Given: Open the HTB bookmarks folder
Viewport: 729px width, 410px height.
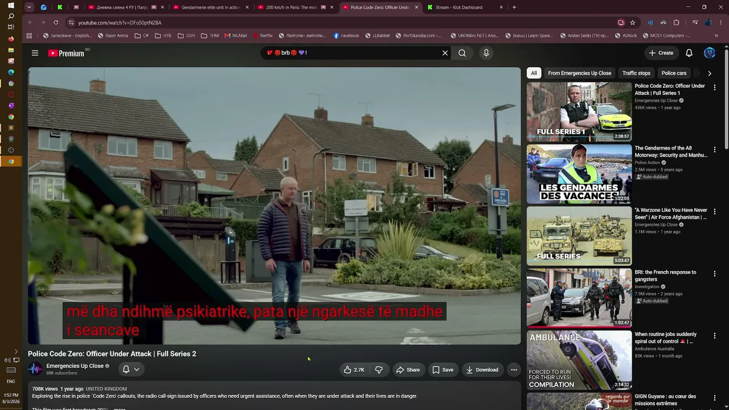Looking at the screenshot, I should click(162, 35).
